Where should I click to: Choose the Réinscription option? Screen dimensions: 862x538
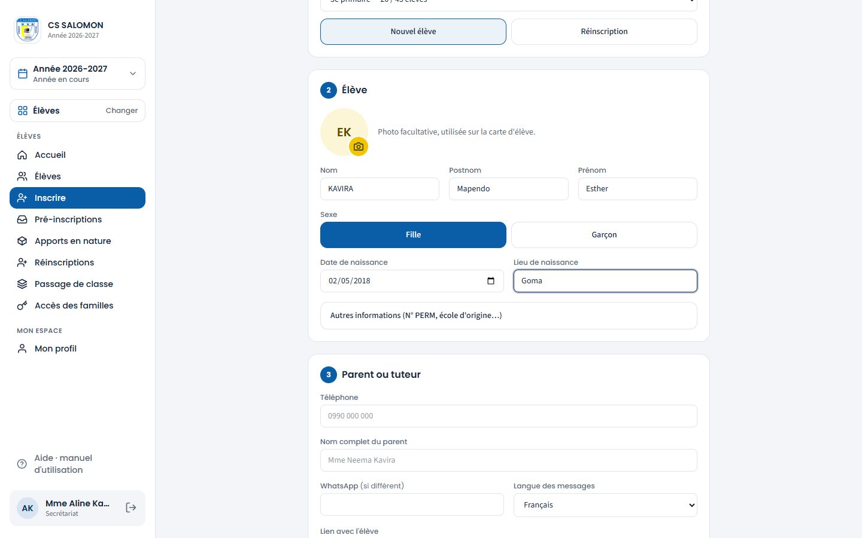(604, 32)
